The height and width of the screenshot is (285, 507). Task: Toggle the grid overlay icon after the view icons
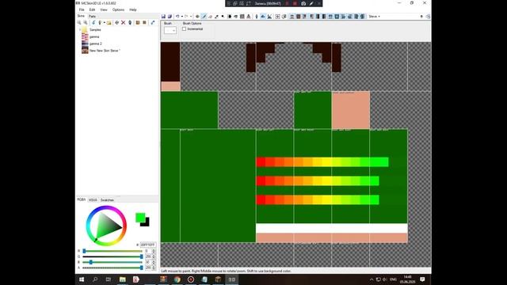pyautogui.click(x=277, y=17)
